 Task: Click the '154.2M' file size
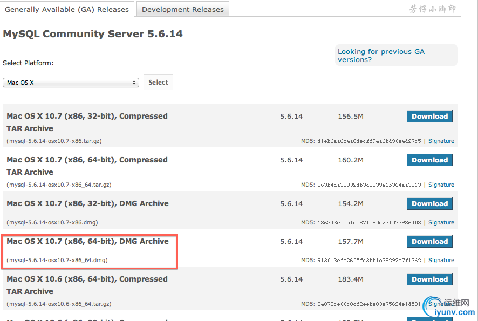click(x=351, y=203)
